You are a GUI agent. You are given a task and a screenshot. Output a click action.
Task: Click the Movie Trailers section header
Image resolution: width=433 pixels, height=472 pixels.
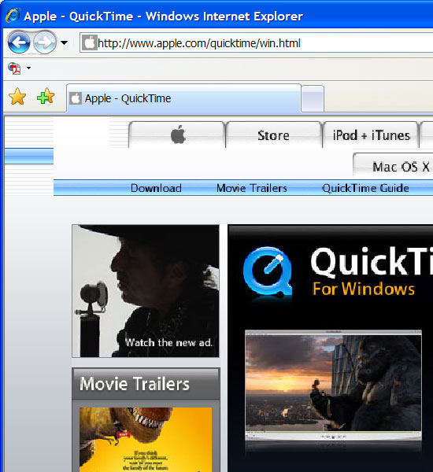[146, 384]
